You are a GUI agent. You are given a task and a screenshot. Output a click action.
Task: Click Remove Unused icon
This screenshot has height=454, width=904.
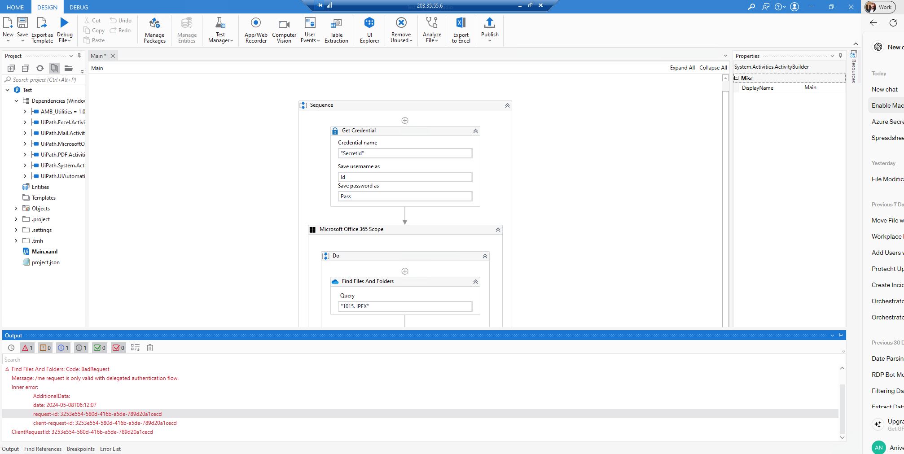401,22
